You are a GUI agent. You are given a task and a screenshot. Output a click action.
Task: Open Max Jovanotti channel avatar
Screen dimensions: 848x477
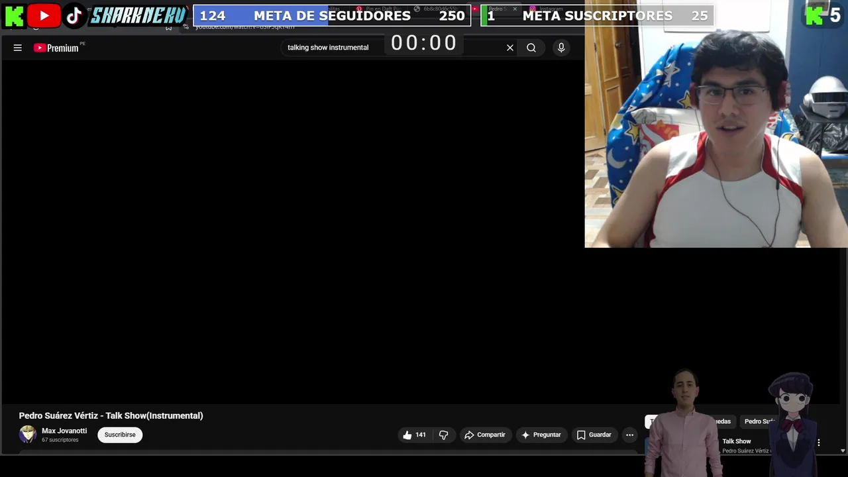click(x=28, y=435)
